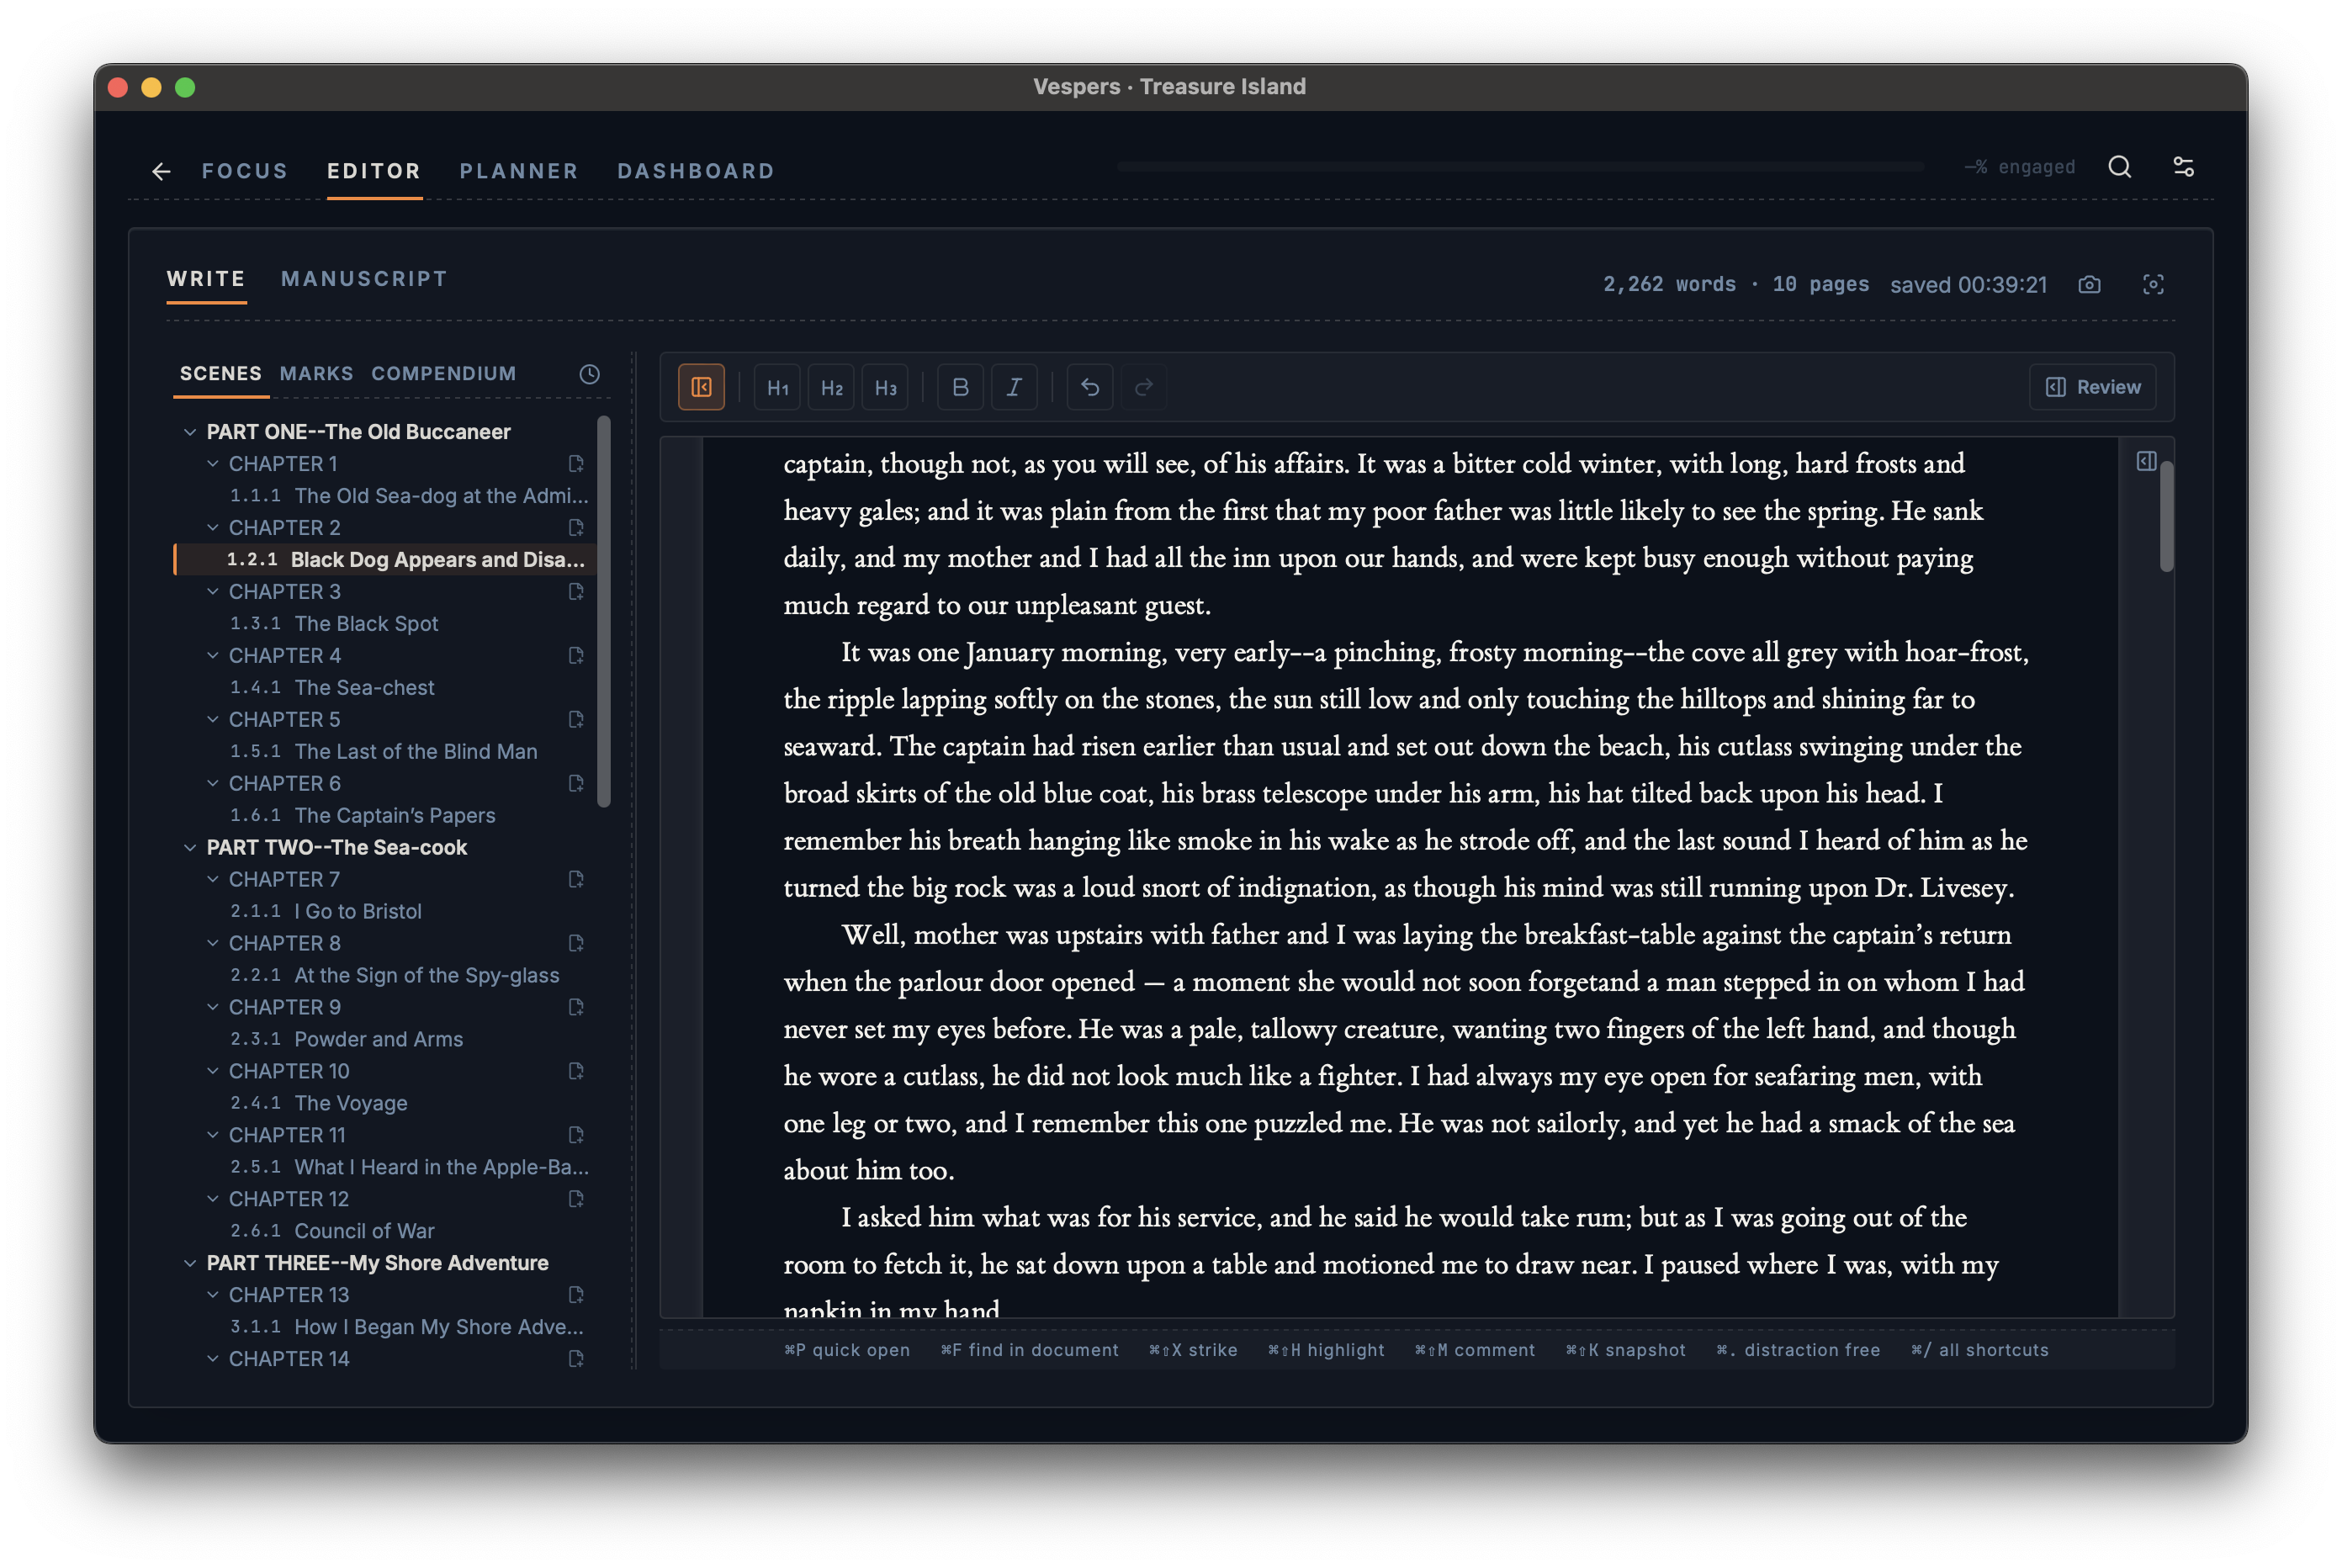Screen dimensions: 2342x1568
Task: Collapse PART ONE--The Old Buccaneer
Action: coord(190,432)
